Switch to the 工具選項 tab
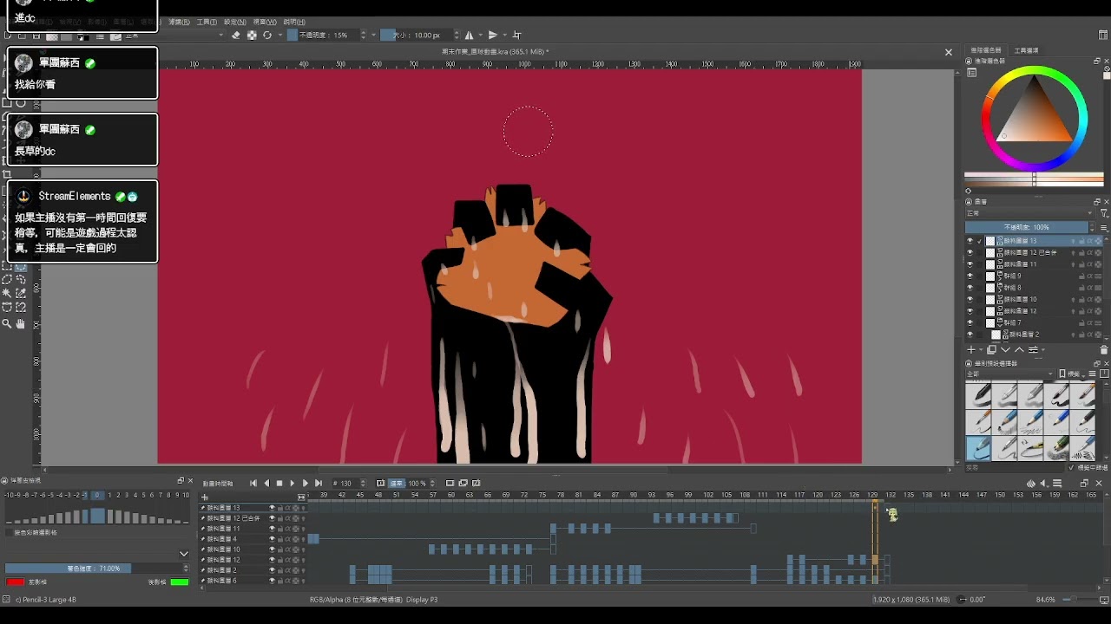Viewport: 1111px width, 624px height. (x=1026, y=50)
